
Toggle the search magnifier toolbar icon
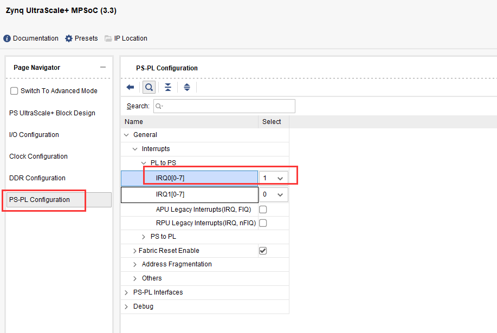point(149,87)
